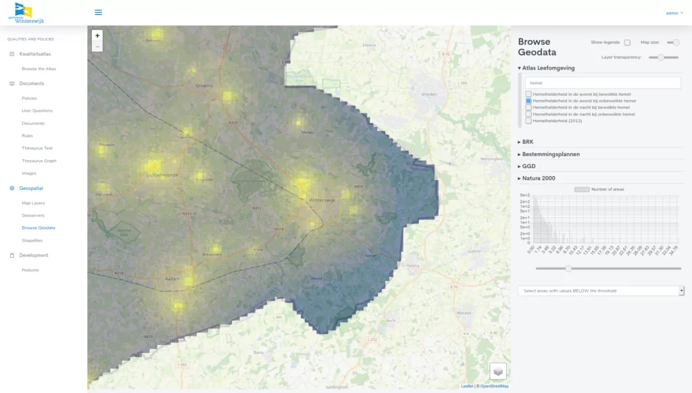Screen dimensions: 692x393
Task: Open Geospatial menu section
Action: (x=31, y=188)
